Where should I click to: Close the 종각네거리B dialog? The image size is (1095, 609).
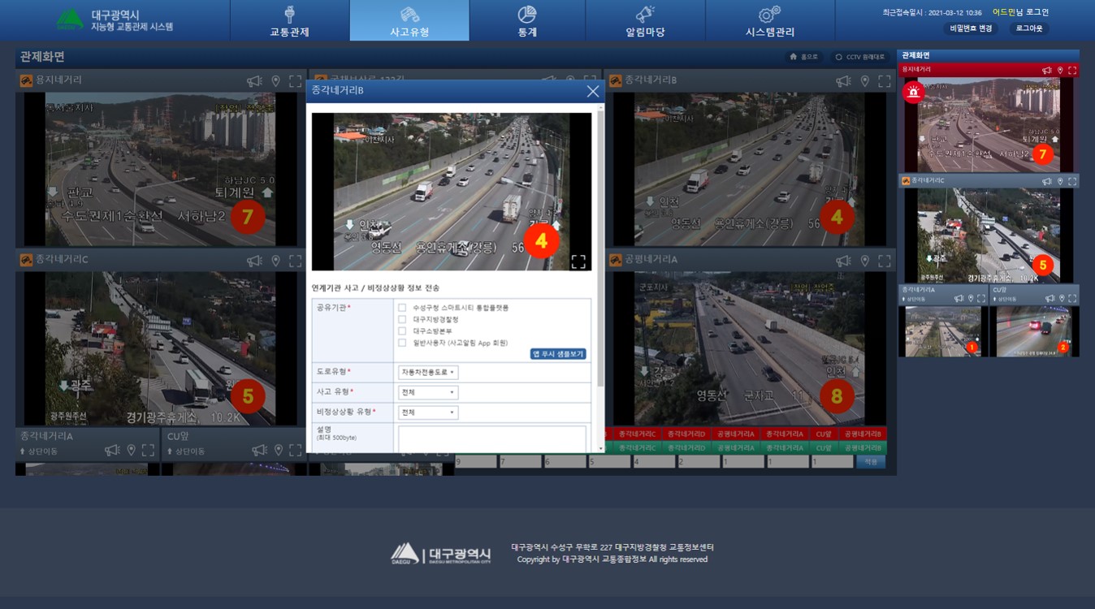point(593,91)
